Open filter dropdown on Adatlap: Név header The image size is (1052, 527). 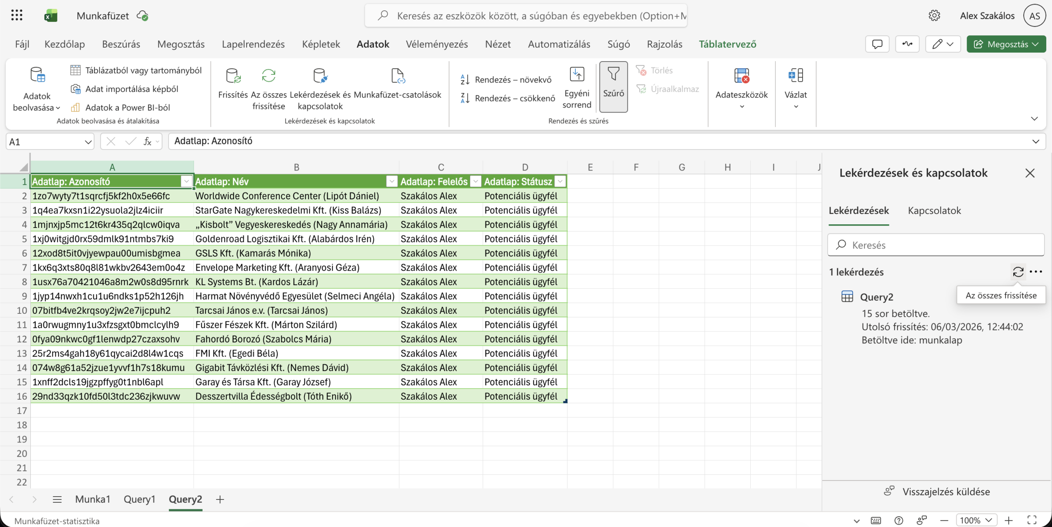(392, 182)
